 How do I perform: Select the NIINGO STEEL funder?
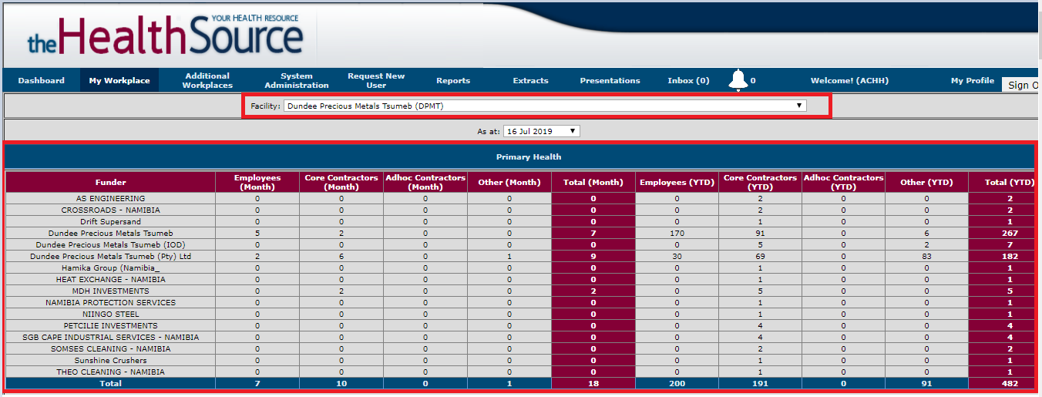tap(110, 315)
